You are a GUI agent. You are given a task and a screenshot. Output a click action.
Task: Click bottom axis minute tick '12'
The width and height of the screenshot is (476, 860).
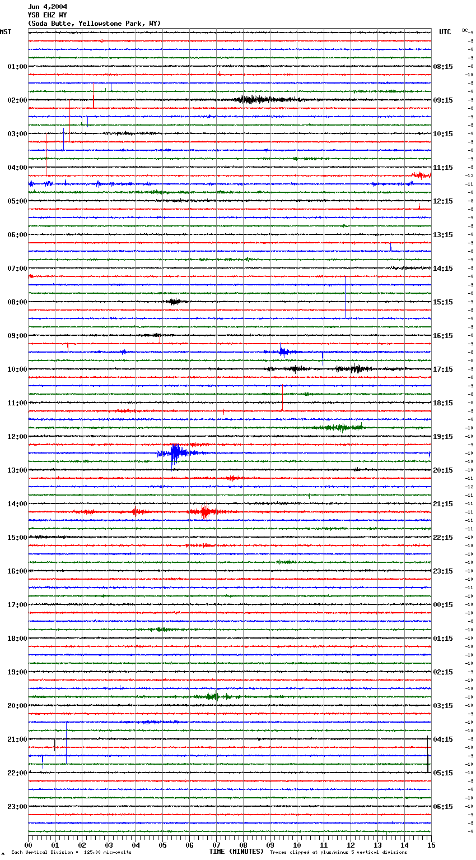click(x=351, y=845)
